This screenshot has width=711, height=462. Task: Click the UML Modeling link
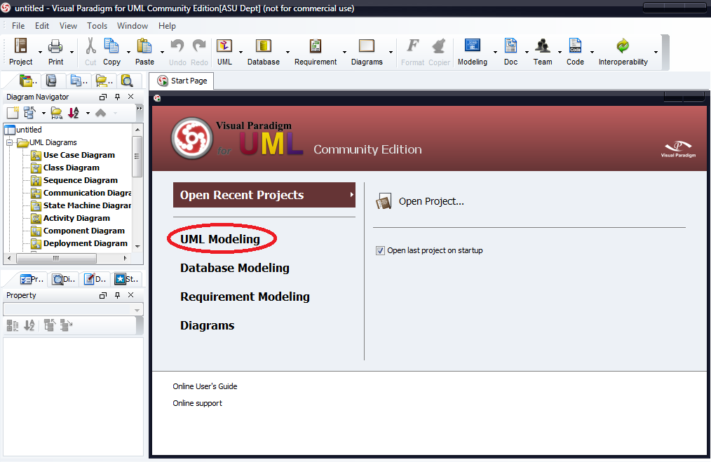(220, 239)
